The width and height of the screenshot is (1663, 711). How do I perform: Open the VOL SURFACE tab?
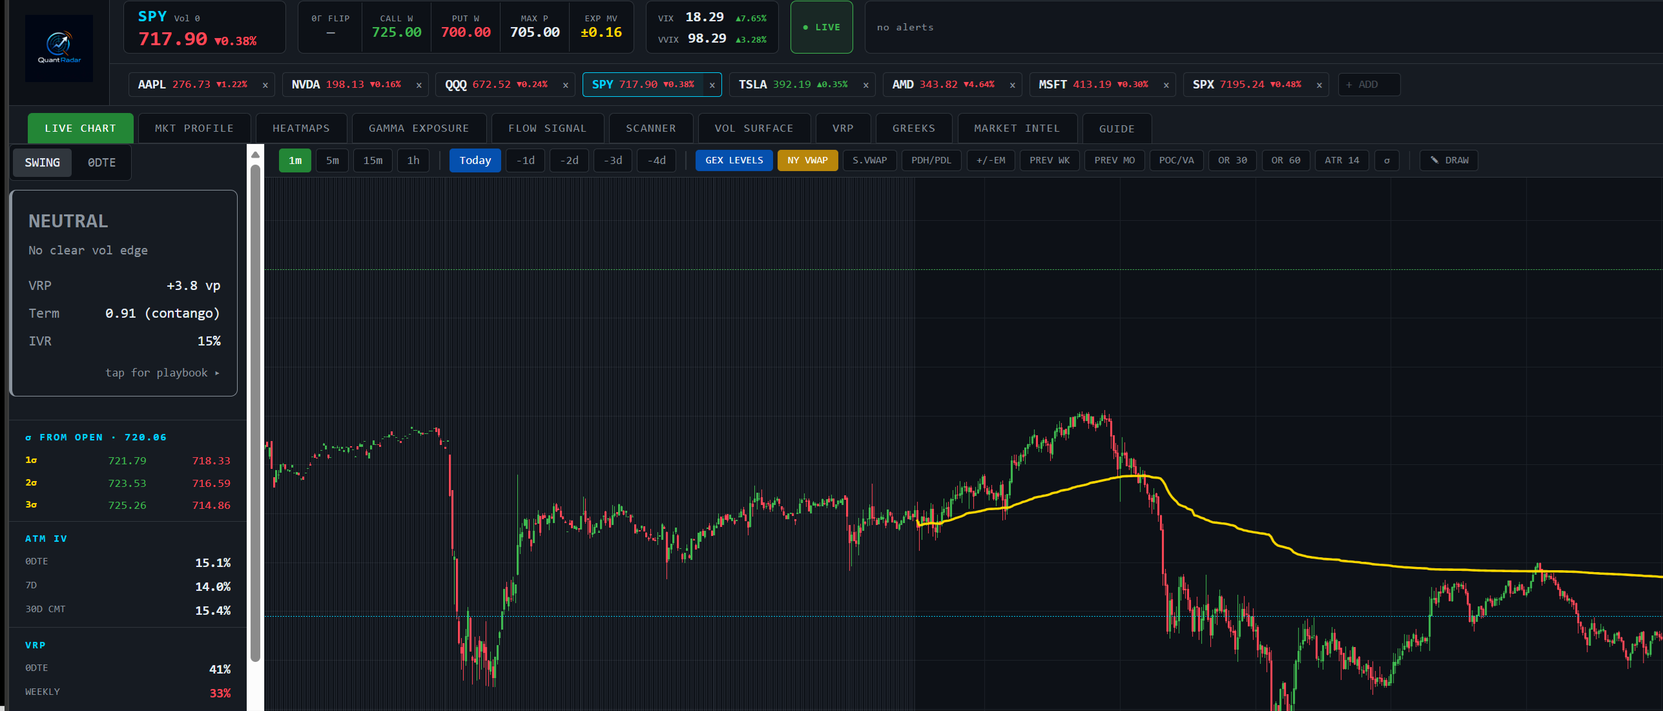(x=754, y=129)
